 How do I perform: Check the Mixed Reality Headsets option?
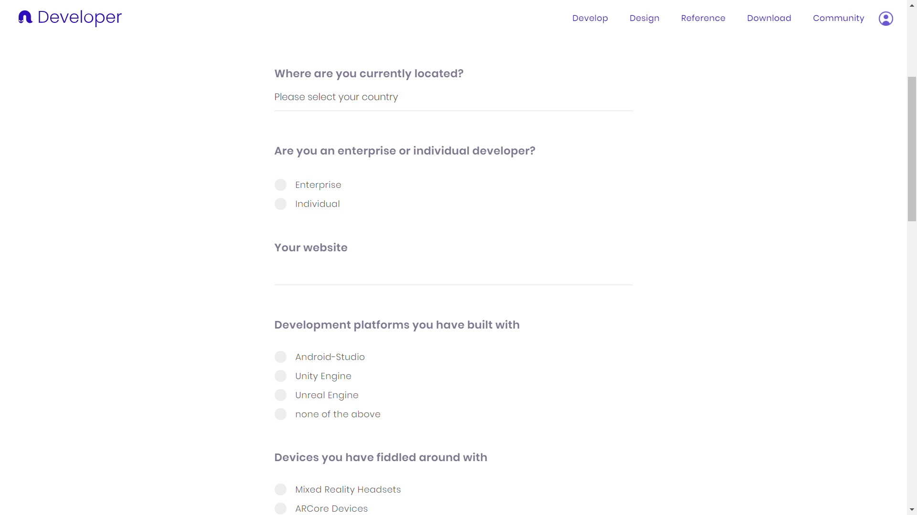pyautogui.click(x=281, y=490)
